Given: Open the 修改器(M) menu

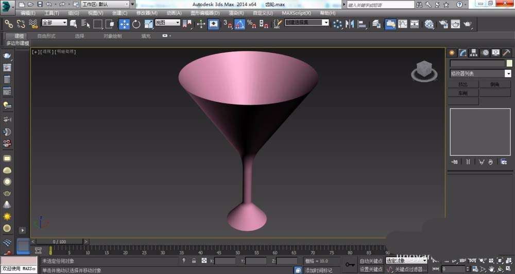Looking at the screenshot, I should [147, 13].
